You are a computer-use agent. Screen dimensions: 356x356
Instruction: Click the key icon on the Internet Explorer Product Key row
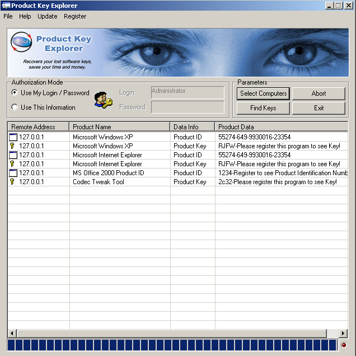click(x=12, y=163)
